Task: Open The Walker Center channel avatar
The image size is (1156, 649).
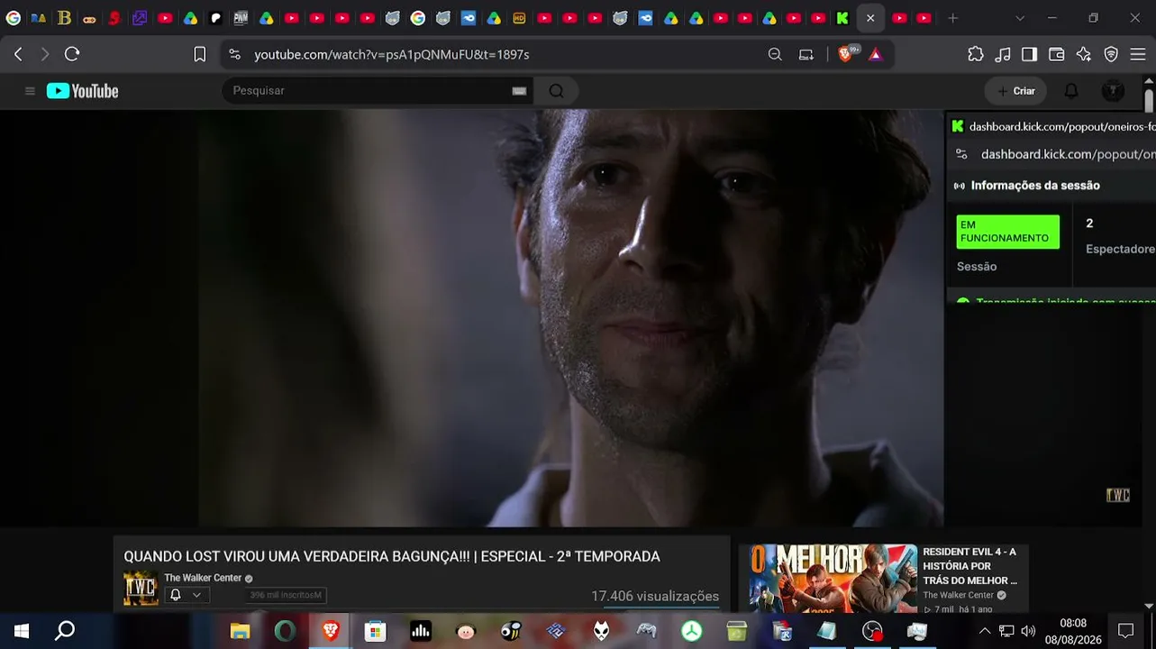Action: (141, 588)
